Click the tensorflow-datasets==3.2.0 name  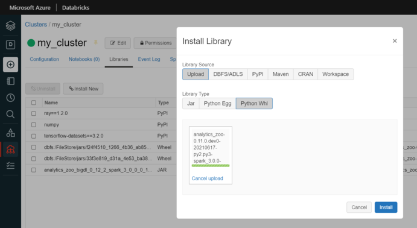pos(74,136)
